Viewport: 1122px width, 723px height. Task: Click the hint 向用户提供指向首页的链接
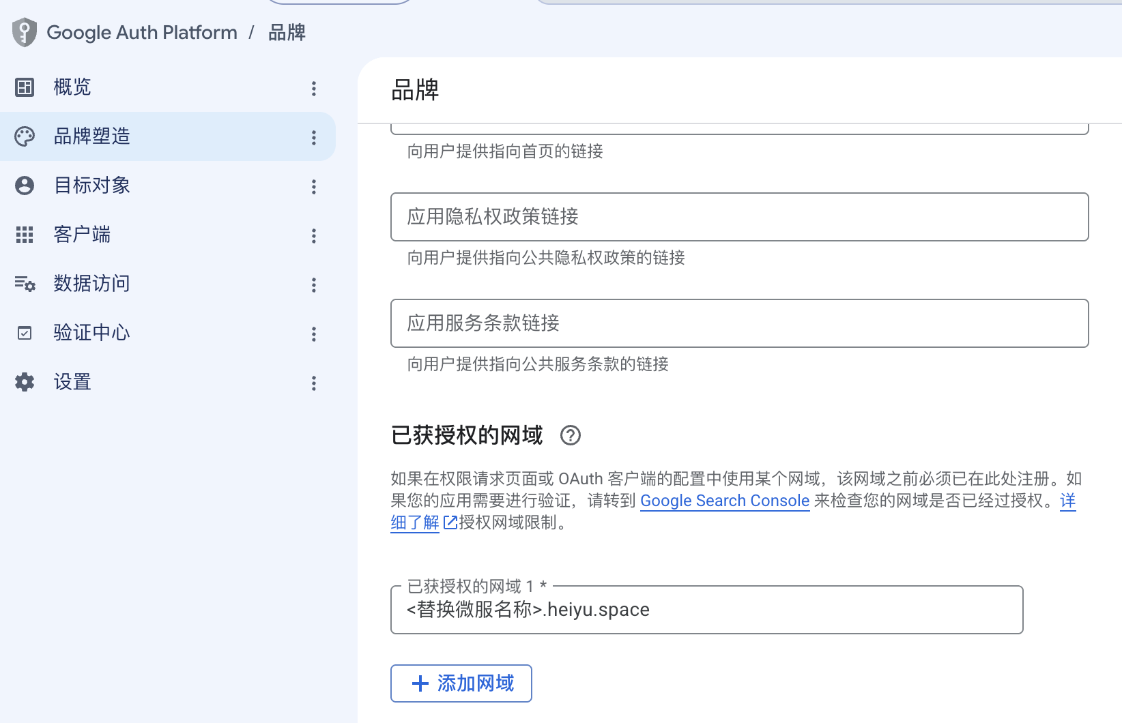(505, 151)
